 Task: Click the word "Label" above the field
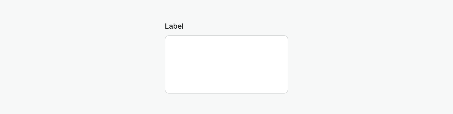point(174,26)
